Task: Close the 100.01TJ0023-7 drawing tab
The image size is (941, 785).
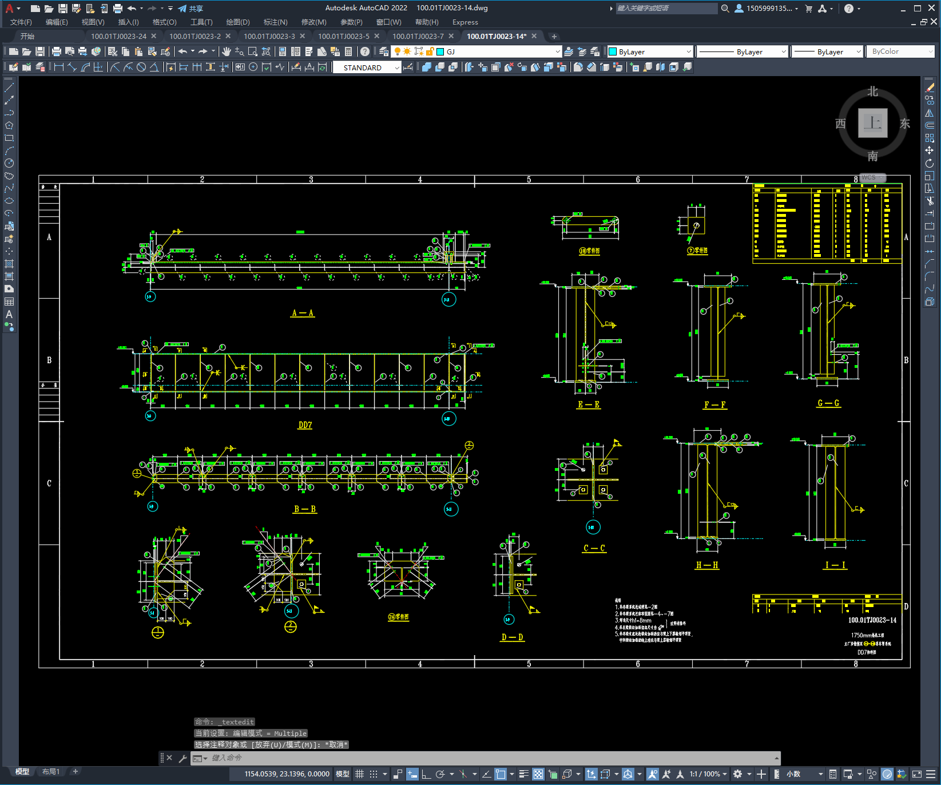Action: pyautogui.click(x=451, y=36)
